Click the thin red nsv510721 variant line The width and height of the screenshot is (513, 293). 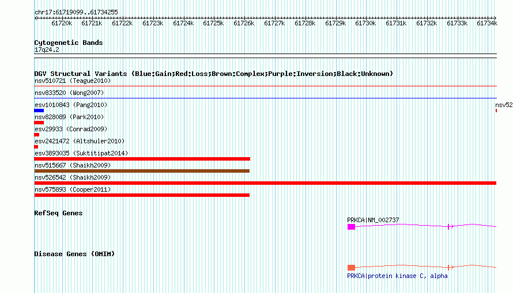265,86
